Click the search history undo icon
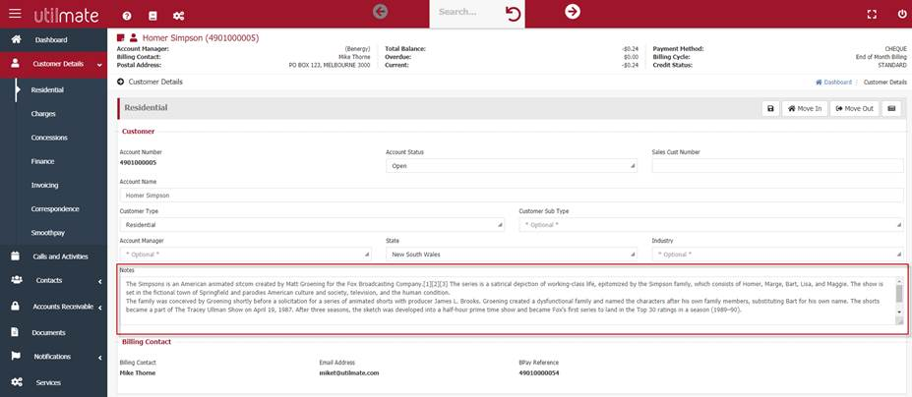 513,13
